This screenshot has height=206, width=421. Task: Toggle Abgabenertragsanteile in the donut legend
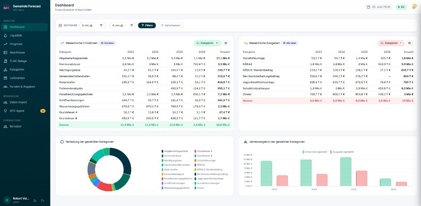click(x=174, y=151)
